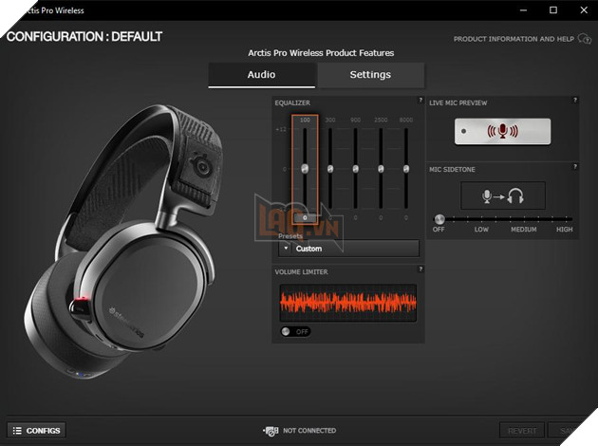The height and width of the screenshot is (446, 598).
Task: Open the Configs list button
Action: click(37, 431)
